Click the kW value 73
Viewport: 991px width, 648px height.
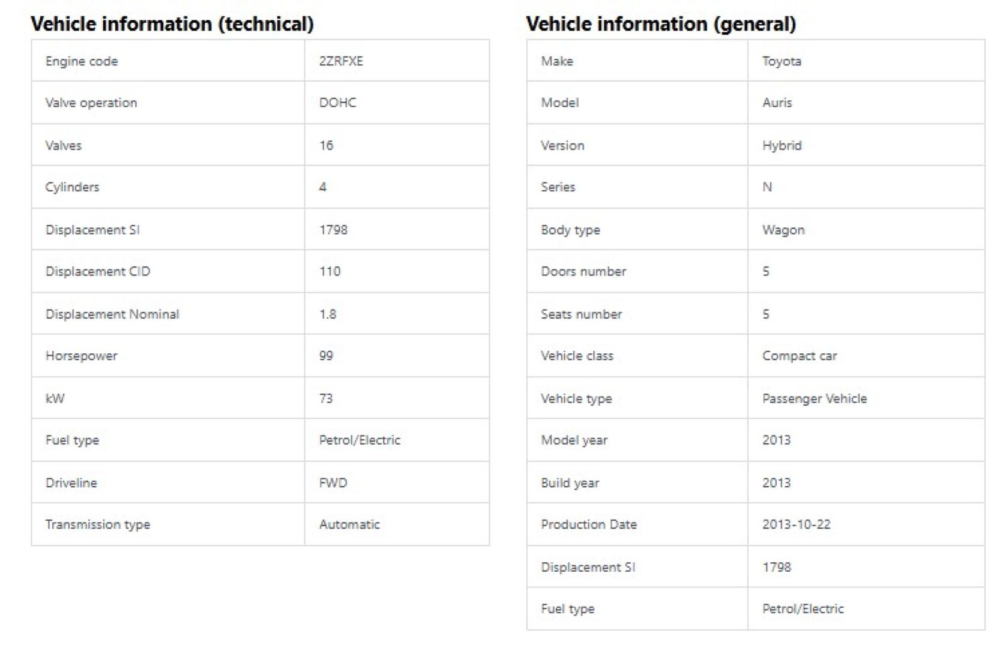[326, 398]
